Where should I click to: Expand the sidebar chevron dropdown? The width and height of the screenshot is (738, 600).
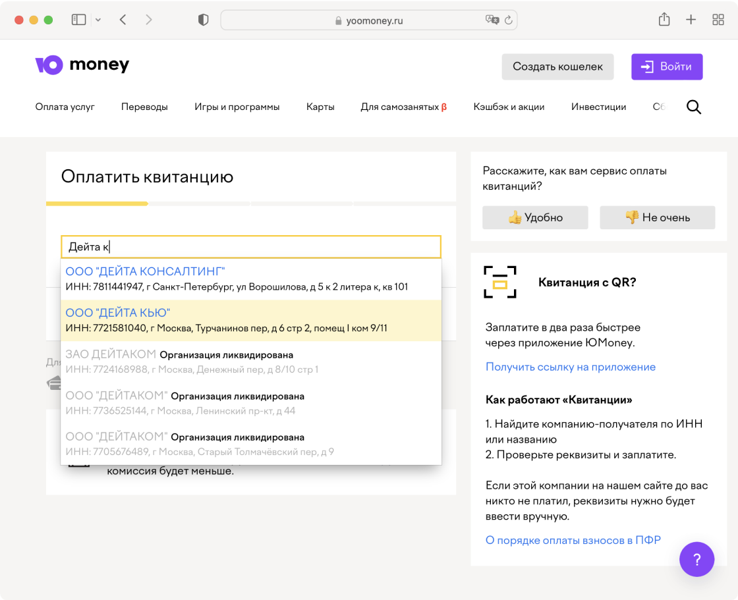click(x=98, y=20)
